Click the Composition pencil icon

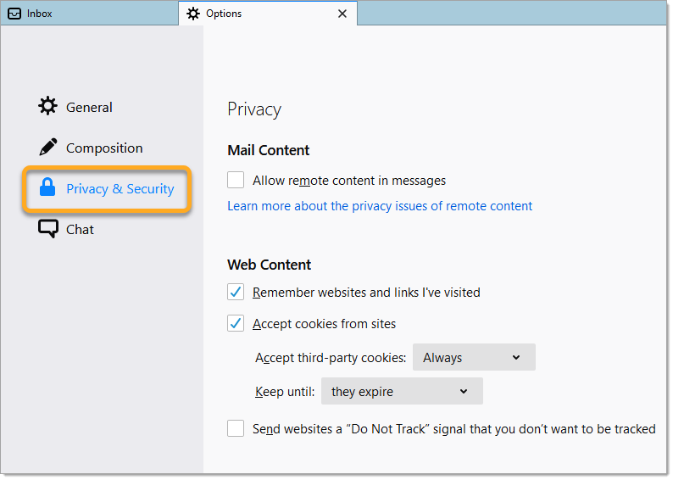[x=47, y=148]
